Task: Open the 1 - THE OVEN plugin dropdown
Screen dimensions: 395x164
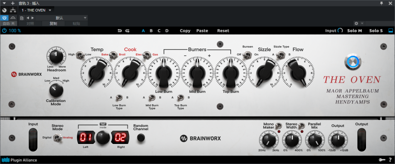Action: [x=36, y=10]
